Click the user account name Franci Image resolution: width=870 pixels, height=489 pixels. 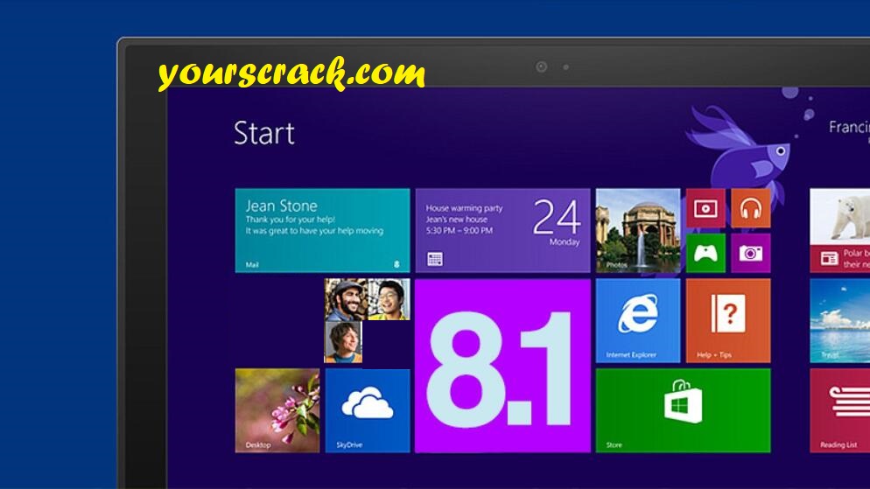coord(850,128)
